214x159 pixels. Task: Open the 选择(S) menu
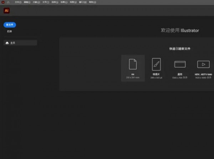click(x=55, y=2)
